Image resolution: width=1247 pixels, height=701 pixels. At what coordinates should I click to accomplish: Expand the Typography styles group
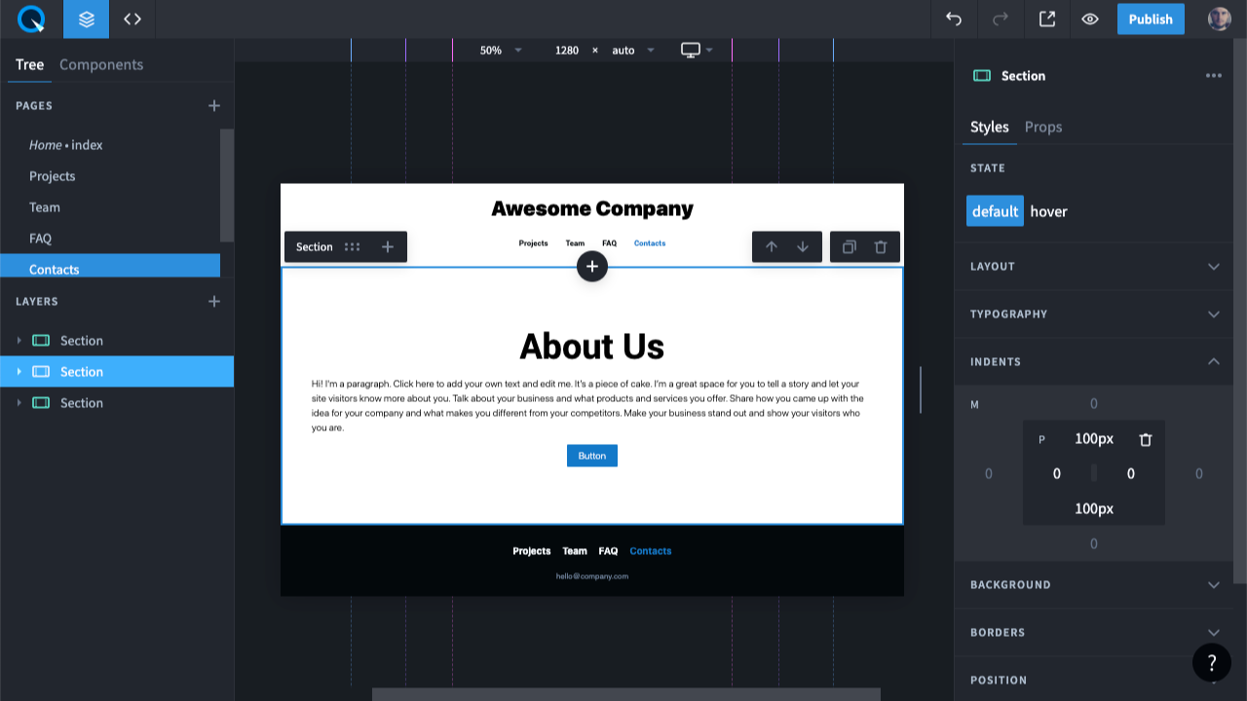click(1213, 314)
